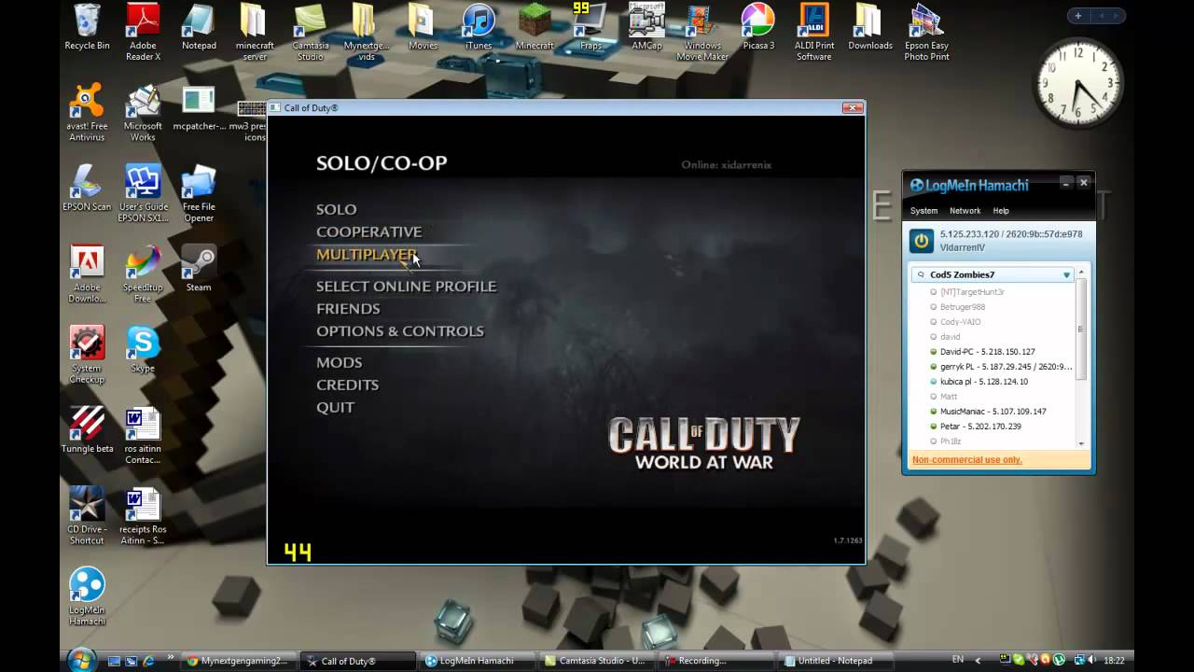The image size is (1194, 672).
Task: Open the minecraft server folder
Action: pos(255,34)
